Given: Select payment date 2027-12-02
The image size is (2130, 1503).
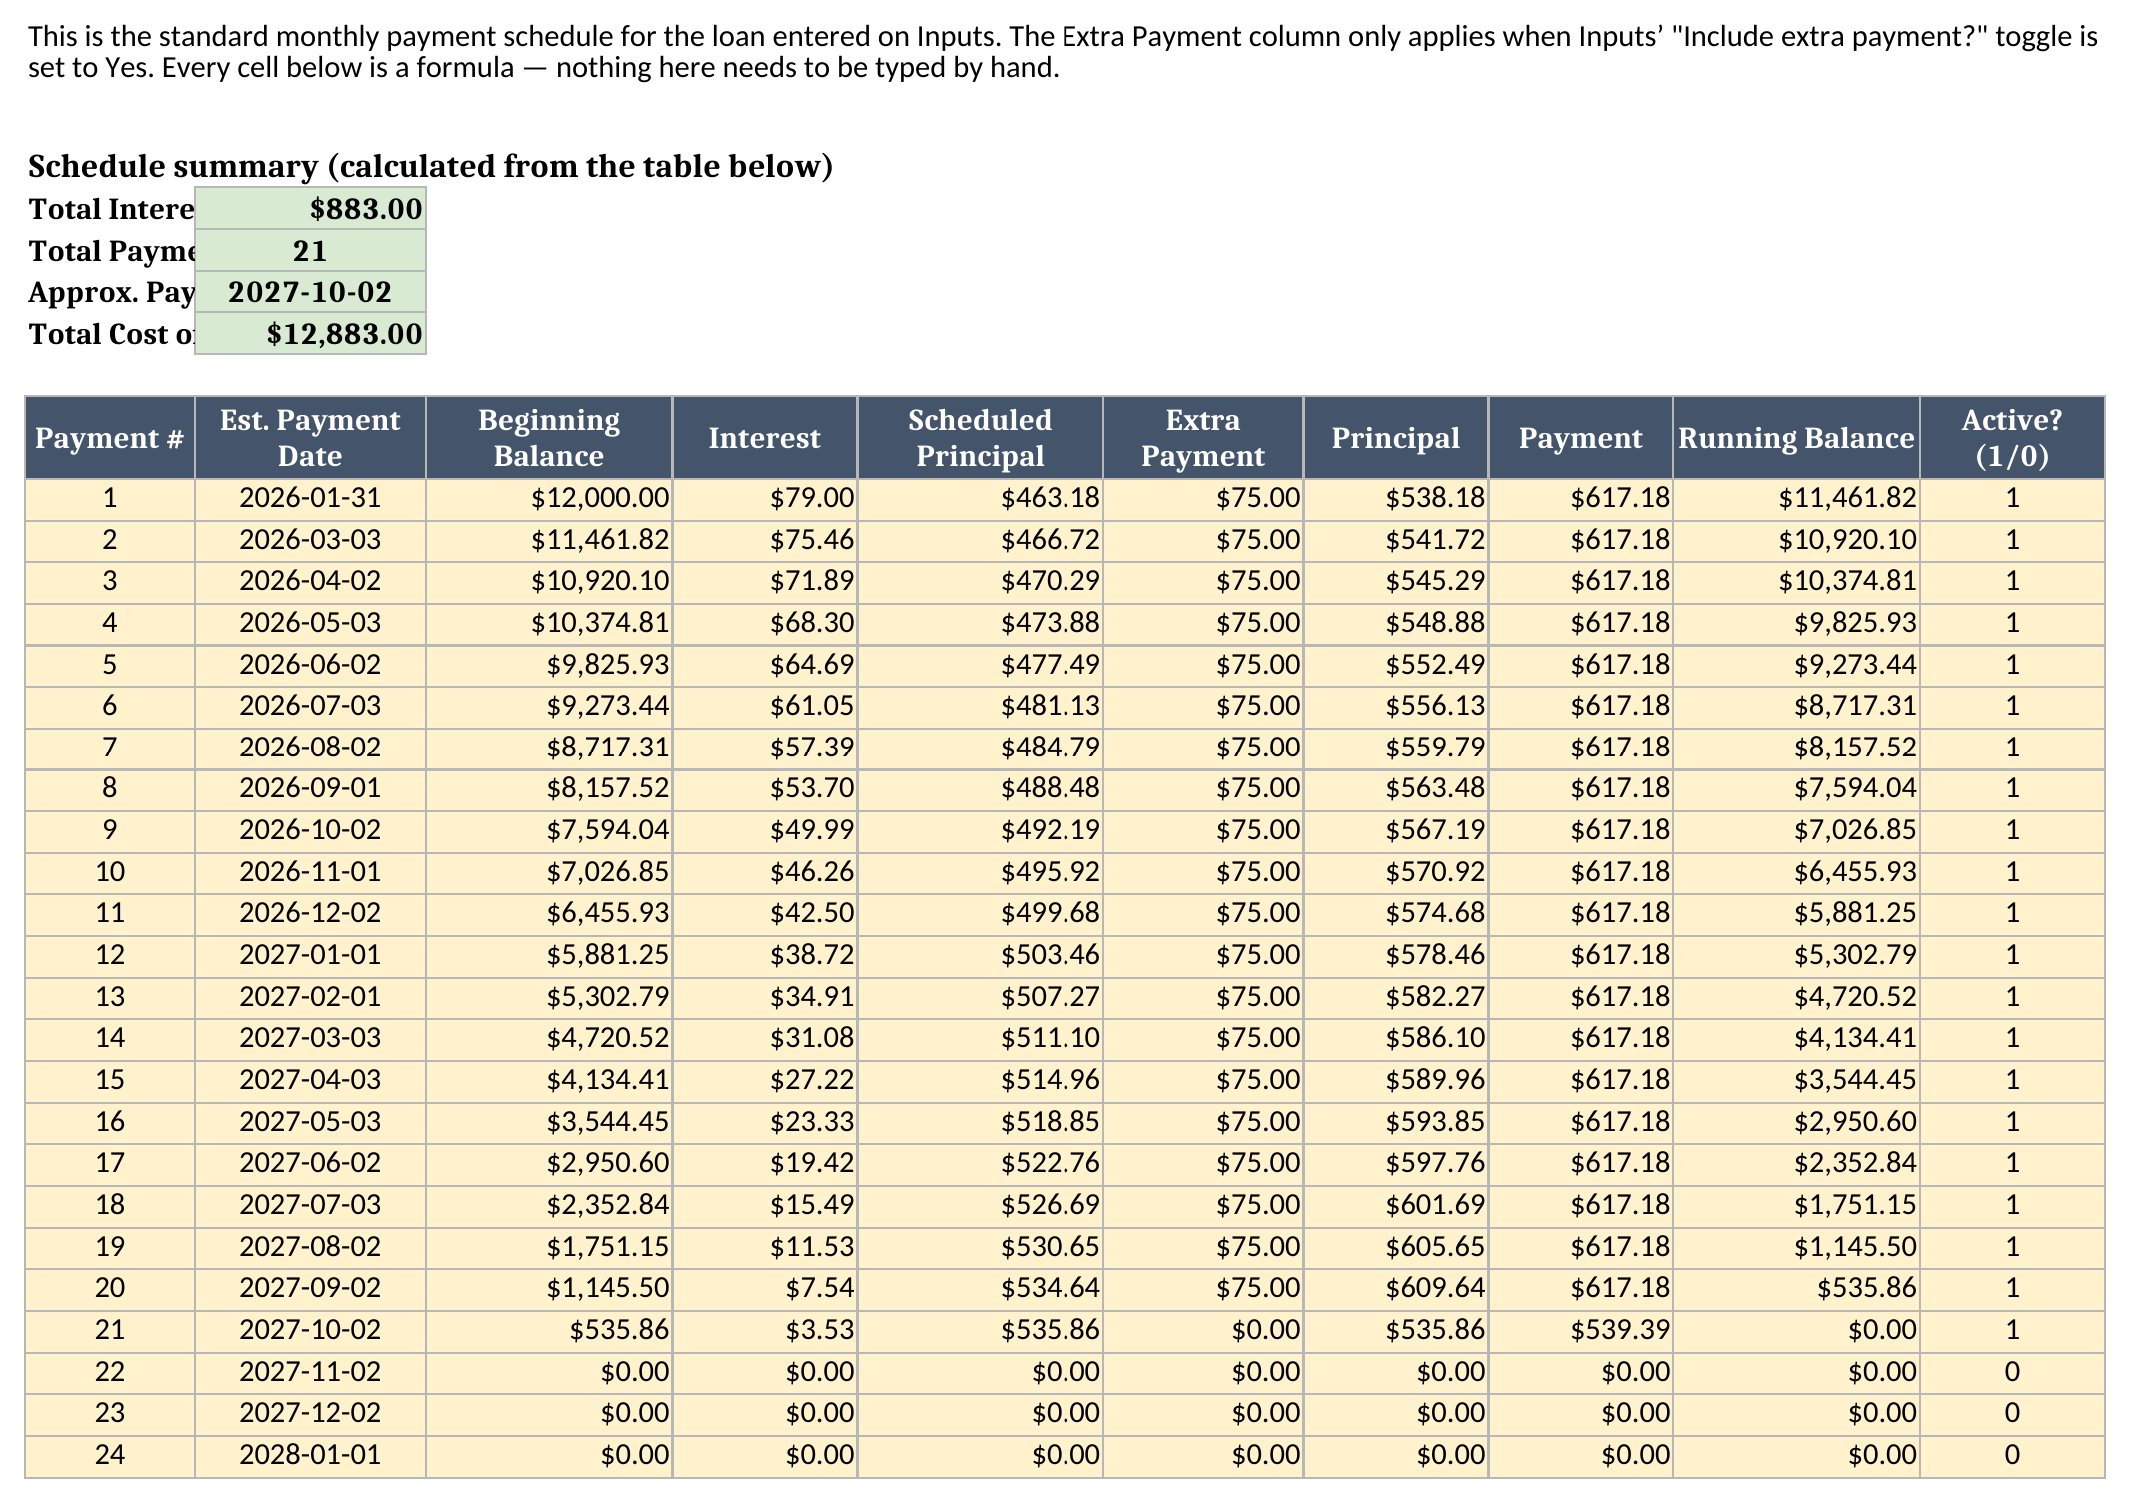Looking at the screenshot, I should tap(310, 1414).
